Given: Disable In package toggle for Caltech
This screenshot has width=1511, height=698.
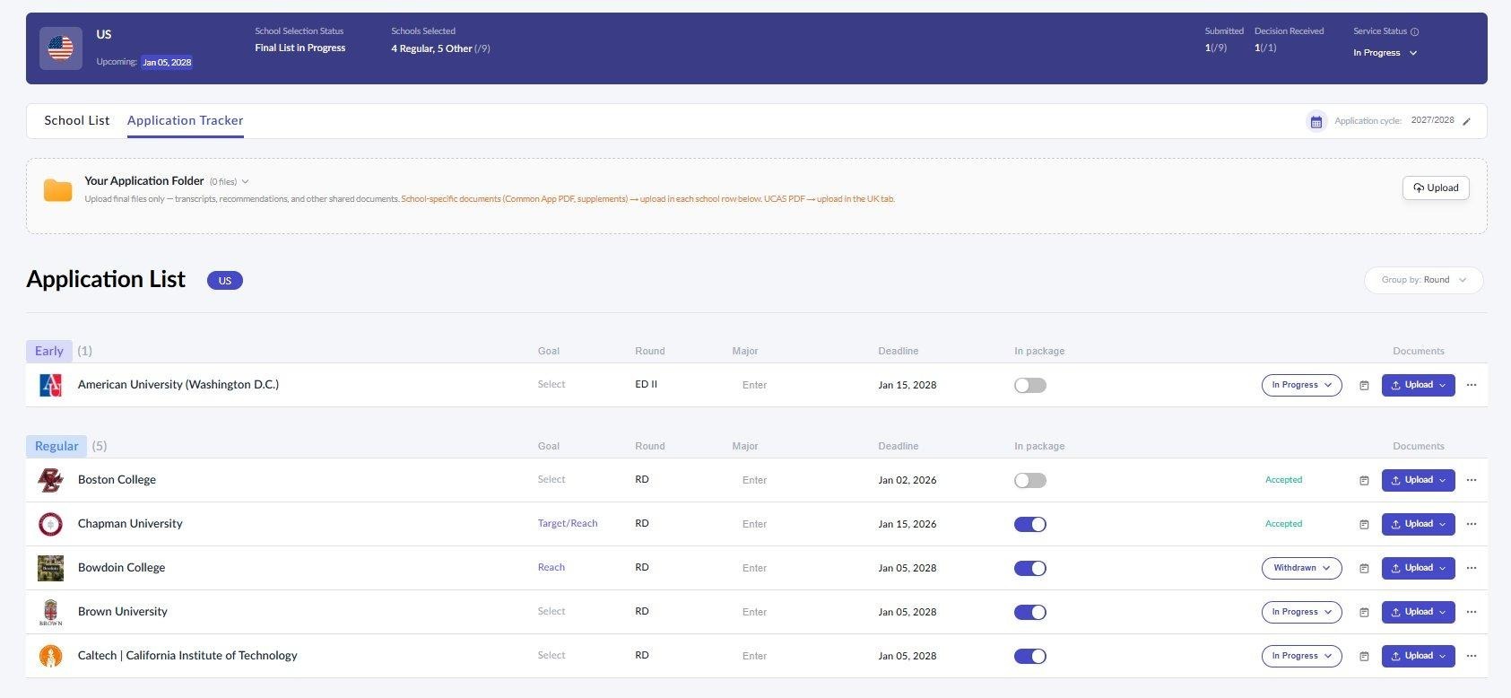Looking at the screenshot, I should (x=1030, y=656).
